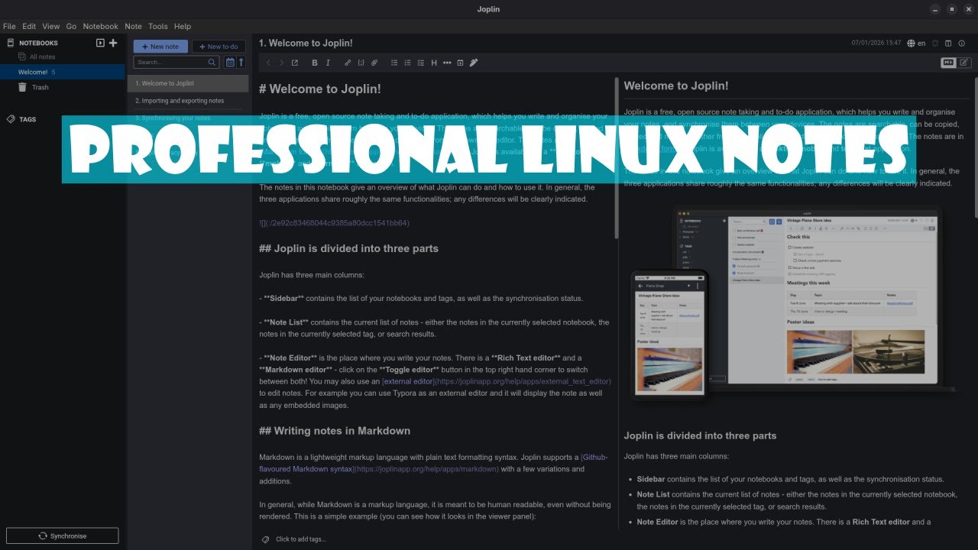
Task: Click 'Joplin is divided into three parts' in viewer
Action: point(700,435)
